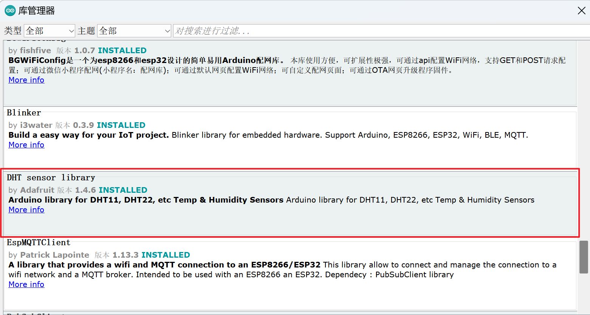Viewport: 590px width, 315px height.
Task: Open the 类型 filter dropdown
Action: click(49, 31)
